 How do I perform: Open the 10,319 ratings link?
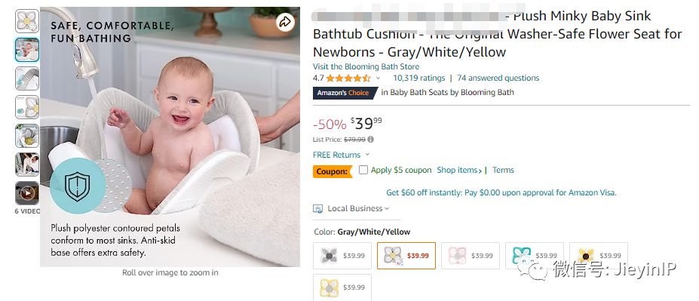click(419, 78)
